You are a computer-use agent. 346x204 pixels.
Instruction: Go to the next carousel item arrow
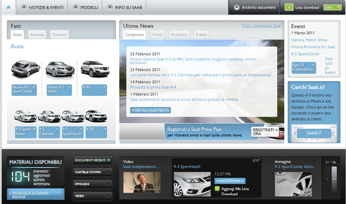point(334,179)
